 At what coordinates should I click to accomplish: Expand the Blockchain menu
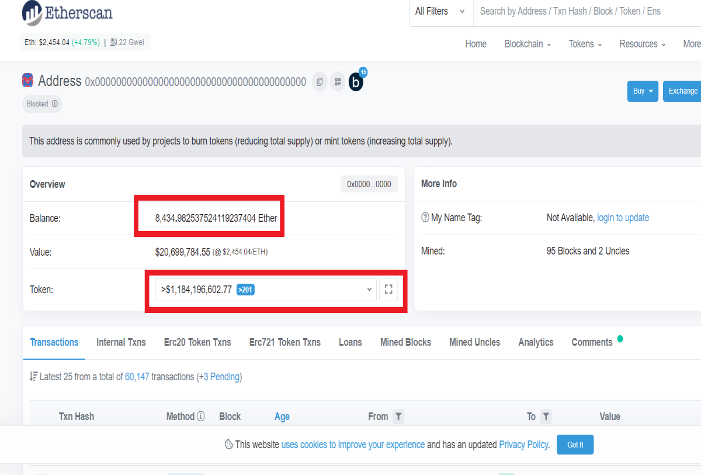tap(528, 44)
